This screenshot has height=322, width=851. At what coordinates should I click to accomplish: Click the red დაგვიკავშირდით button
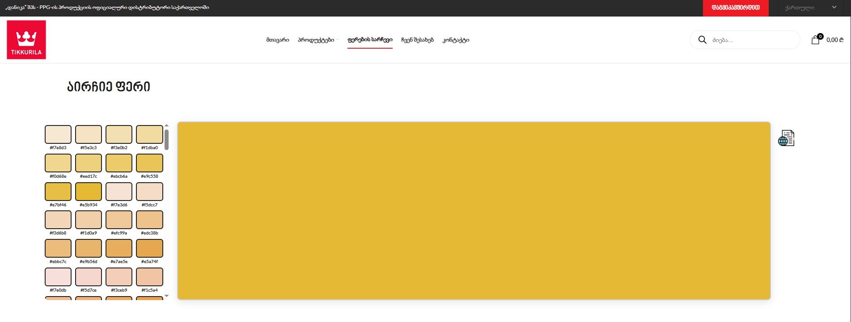(736, 8)
